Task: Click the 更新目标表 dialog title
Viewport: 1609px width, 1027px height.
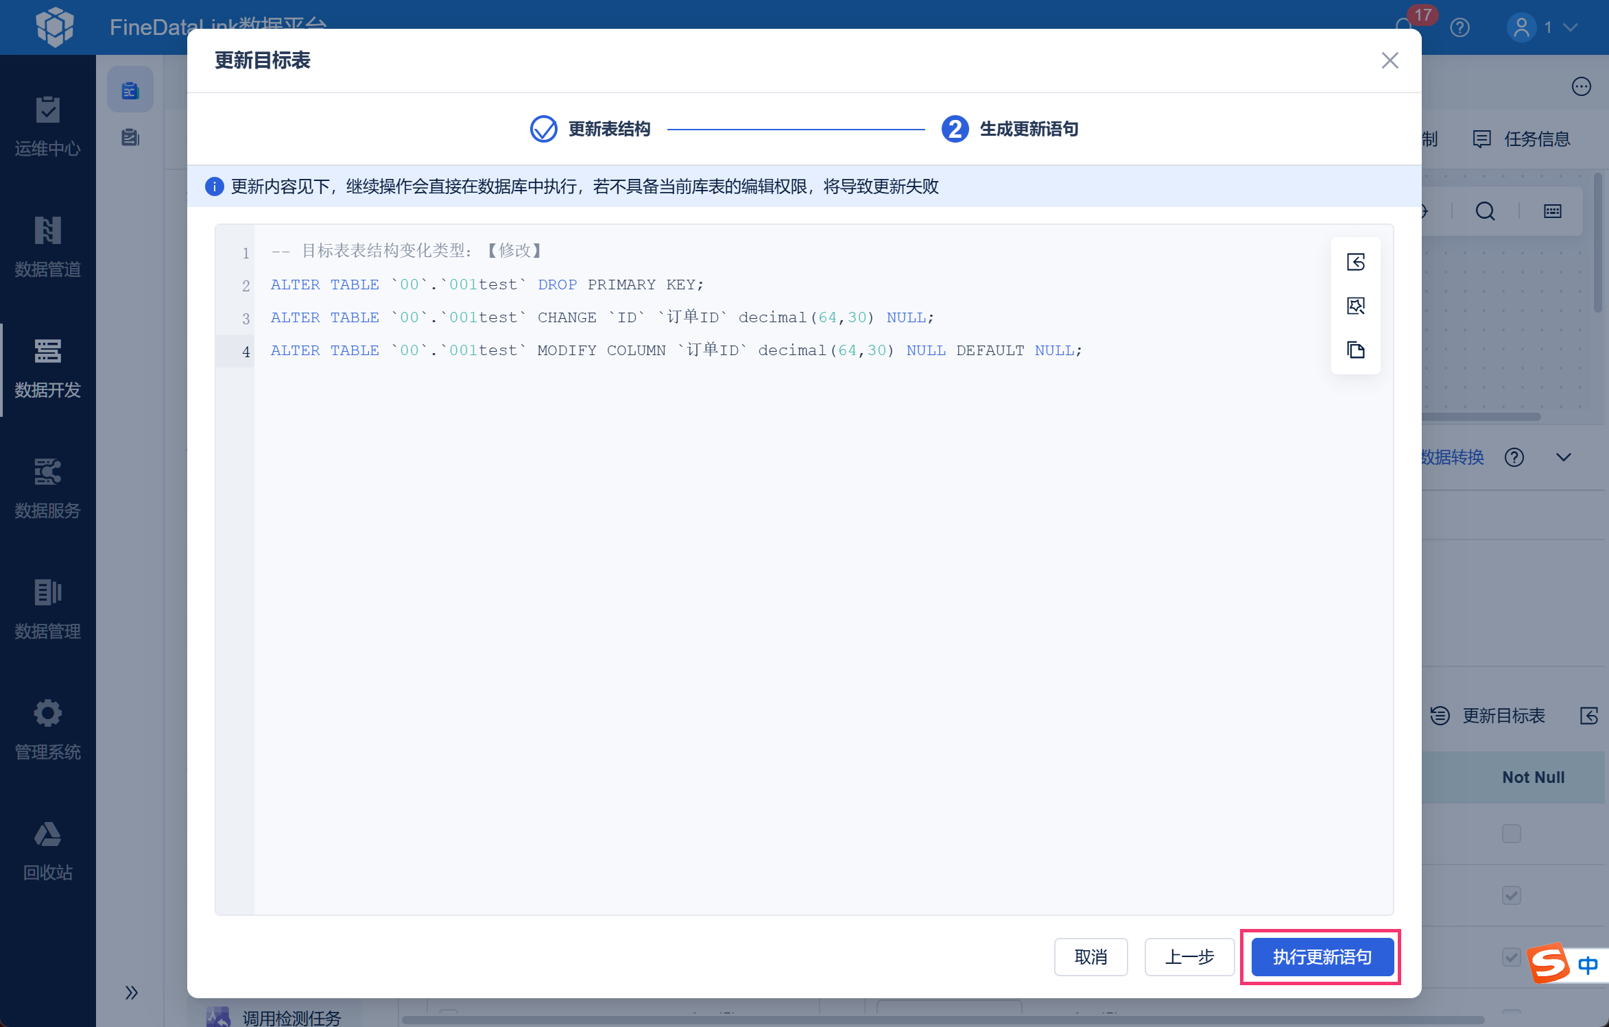Action: [x=263, y=60]
